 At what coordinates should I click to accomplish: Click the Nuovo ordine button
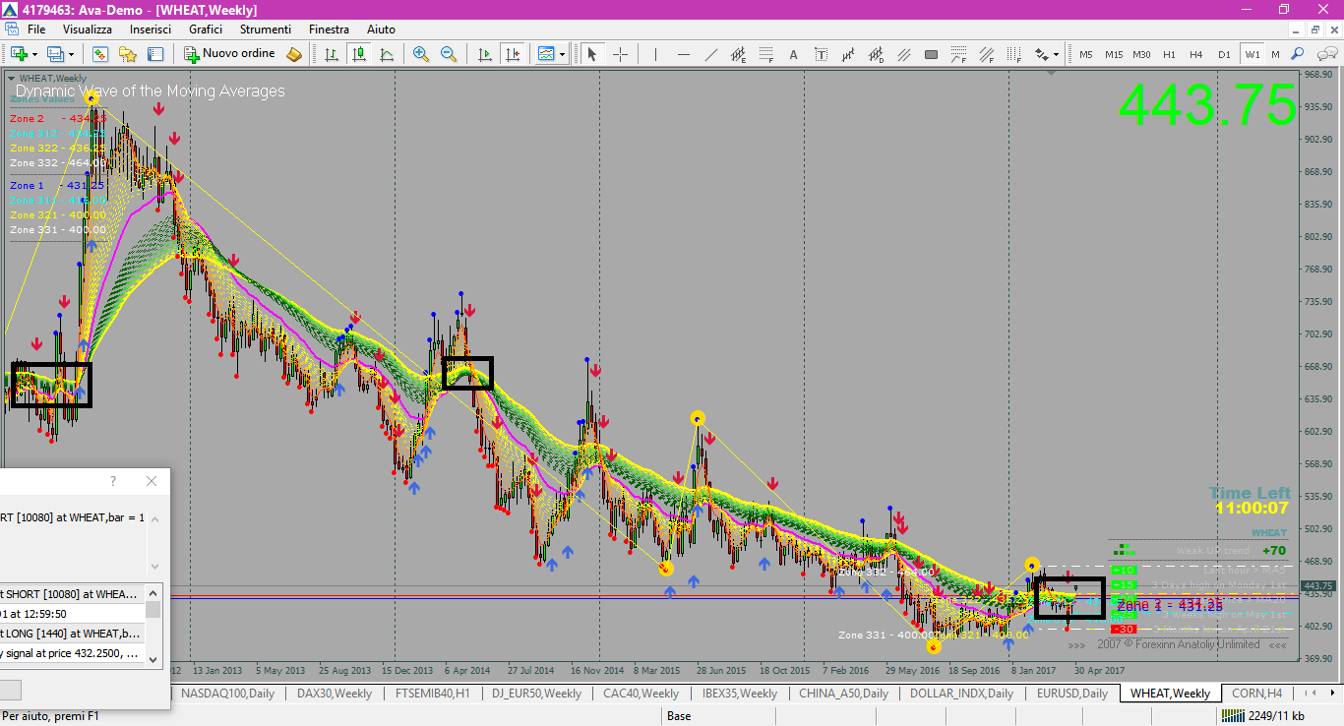coord(230,54)
